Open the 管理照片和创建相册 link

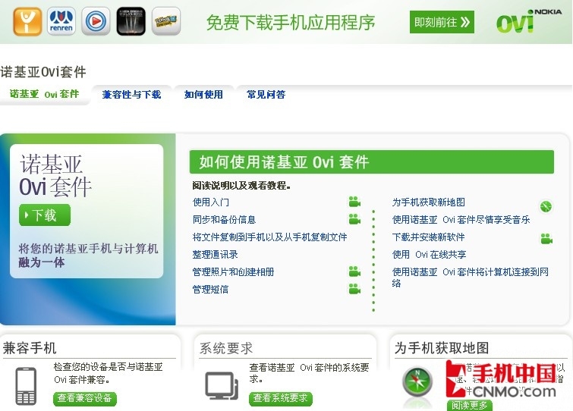(233, 272)
